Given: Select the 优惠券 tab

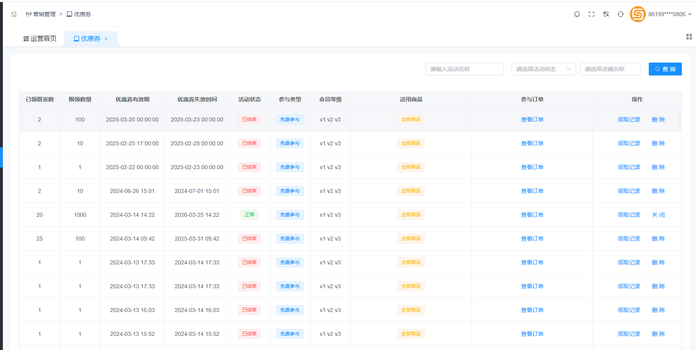Looking at the screenshot, I should click(87, 39).
